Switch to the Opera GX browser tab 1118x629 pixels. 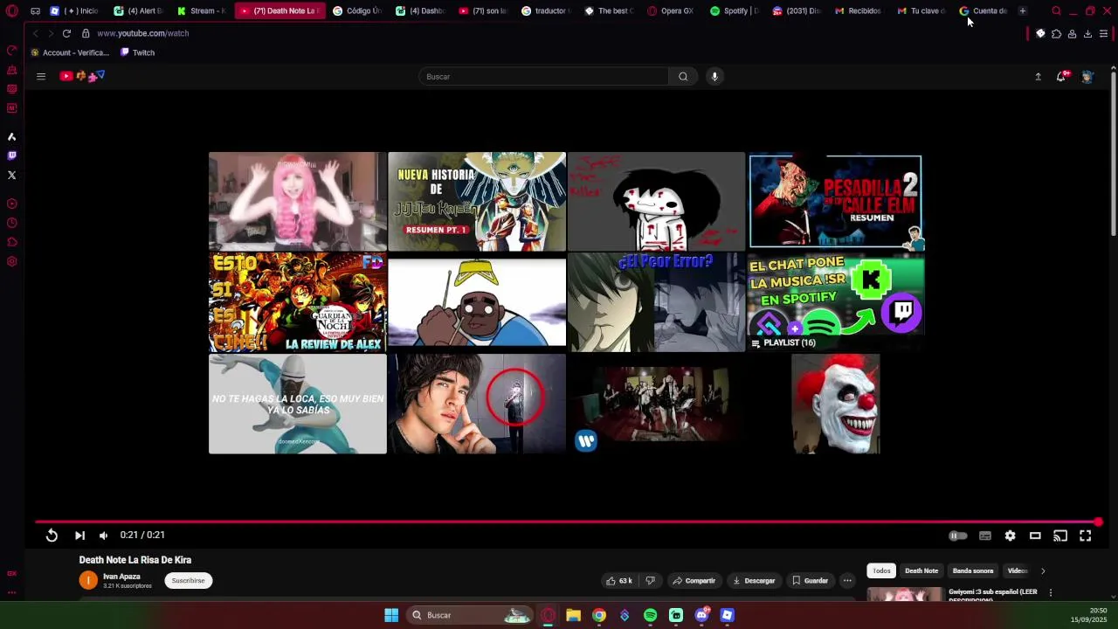point(671,11)
